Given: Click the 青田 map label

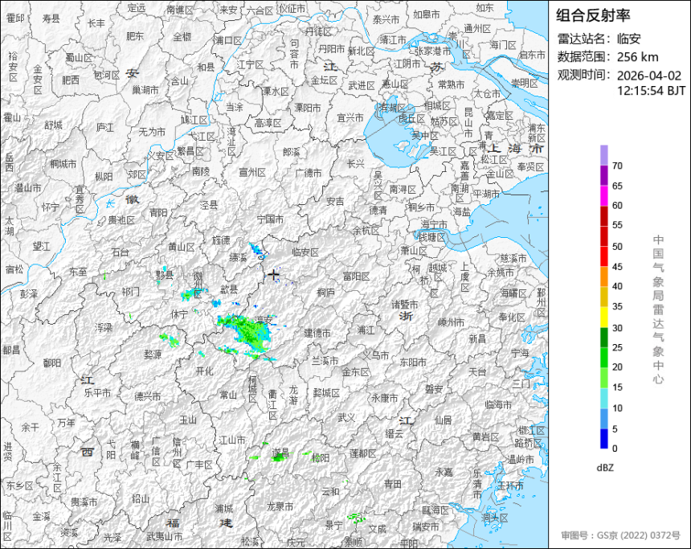Looking at the screenshot, I should (x=393, y=484).
